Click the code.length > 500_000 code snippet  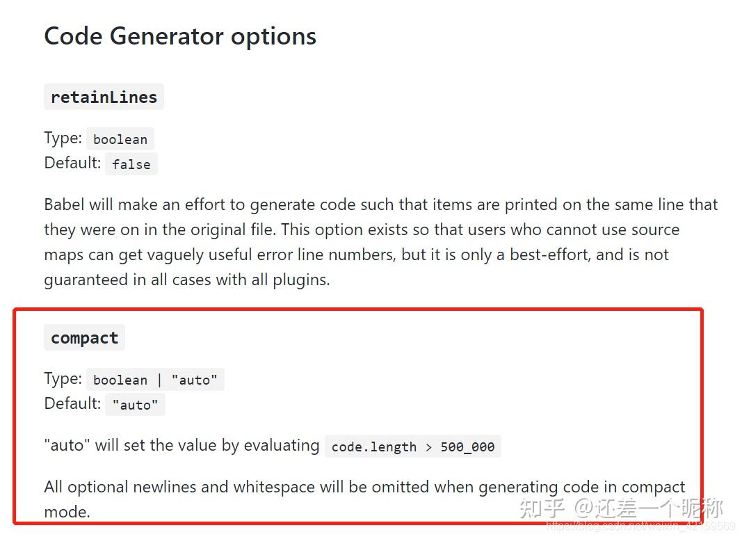pyautogui.click(x=413, y=447)
